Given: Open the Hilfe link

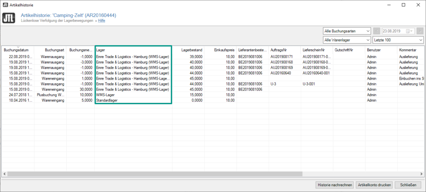Looking at the screenshot, I should tap(102, 21).
